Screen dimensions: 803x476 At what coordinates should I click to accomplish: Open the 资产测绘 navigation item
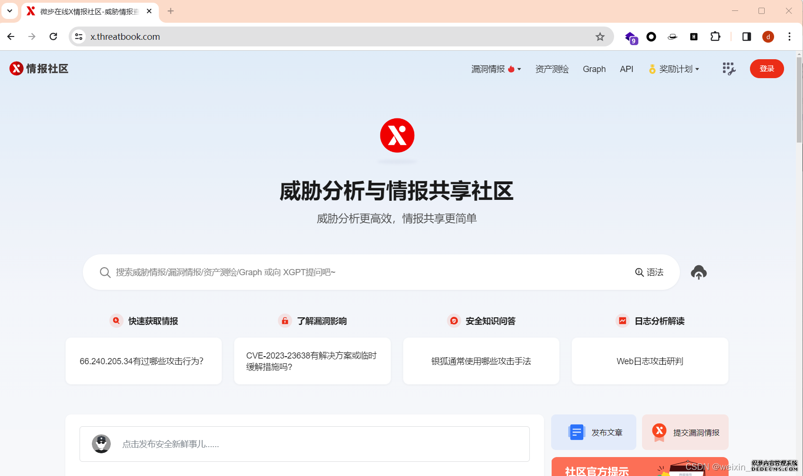coord(552,69)
